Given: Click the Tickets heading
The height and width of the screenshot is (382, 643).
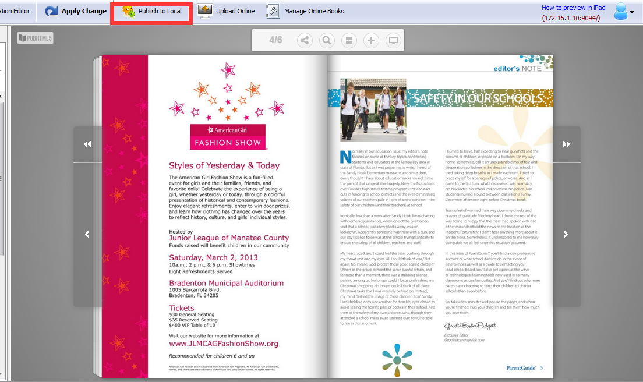Looking at the screenshot, I should pyautogui.click(x=182, y=308).
